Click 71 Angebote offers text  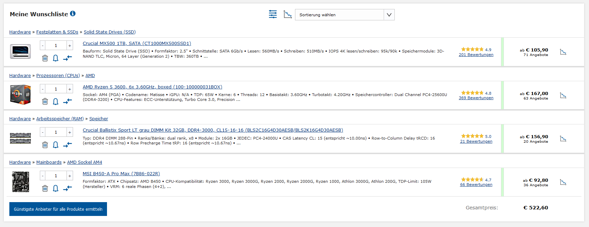(x=536, y=55)
